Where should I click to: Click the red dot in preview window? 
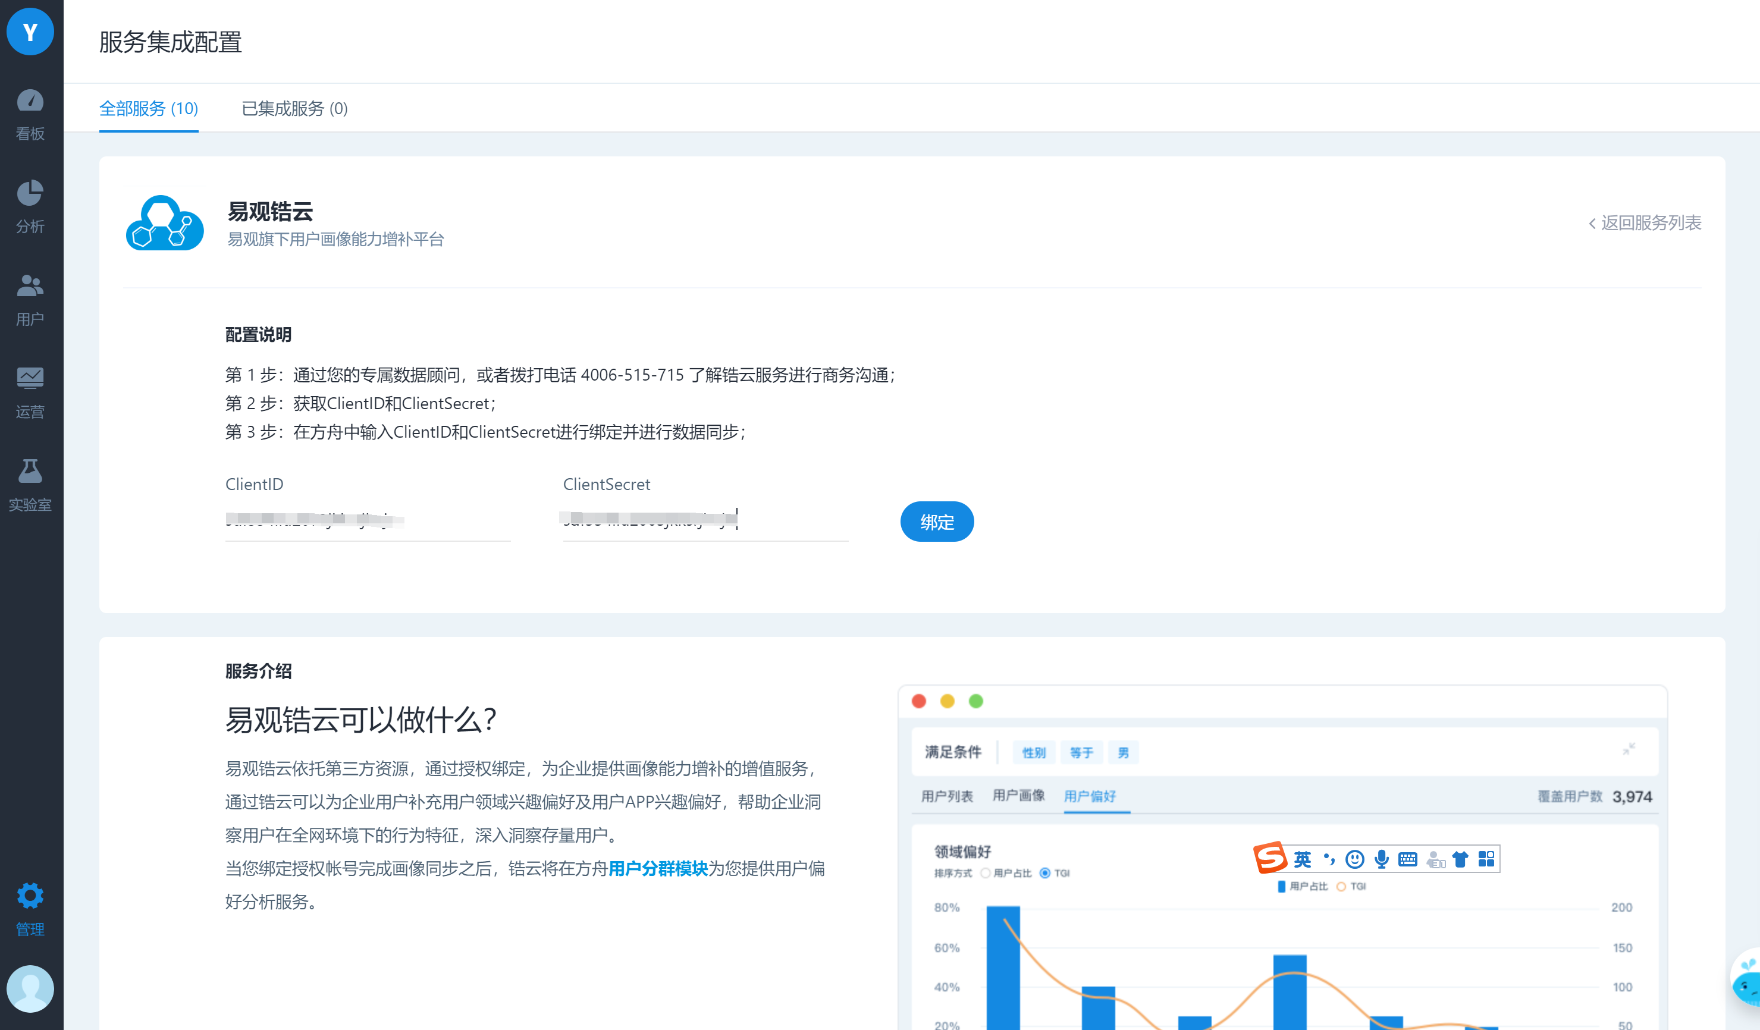(x=919, y=701)
